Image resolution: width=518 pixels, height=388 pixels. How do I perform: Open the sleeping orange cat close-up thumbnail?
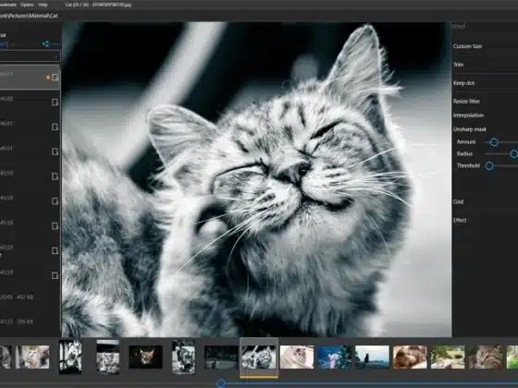point(410,358)
